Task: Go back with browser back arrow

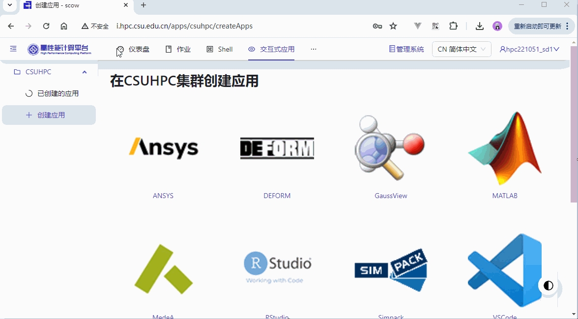Action: [11, 26]
